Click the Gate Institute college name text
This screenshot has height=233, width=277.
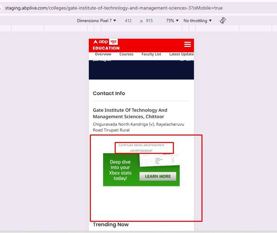(130, 113)
